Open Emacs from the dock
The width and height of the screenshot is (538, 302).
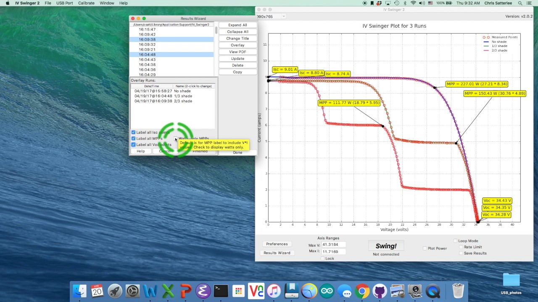pyautogui.click(x=203, y=291)
